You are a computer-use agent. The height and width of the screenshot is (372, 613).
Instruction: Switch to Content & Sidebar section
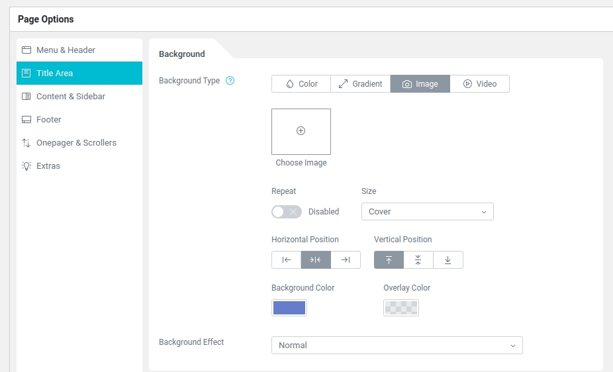[70, 97]
